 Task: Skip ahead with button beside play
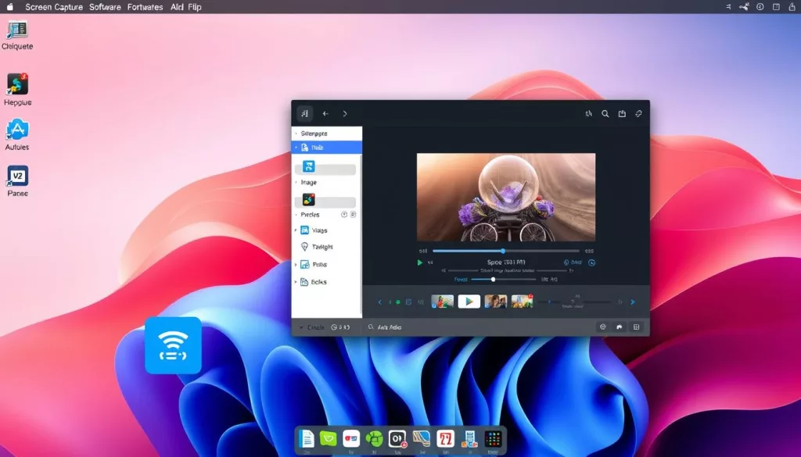(x=430, y=262)
